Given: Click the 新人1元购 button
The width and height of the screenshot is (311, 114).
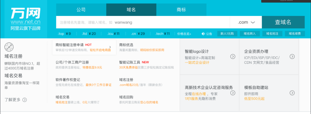Looking at the screenshot, I should (x=227, y=34).
